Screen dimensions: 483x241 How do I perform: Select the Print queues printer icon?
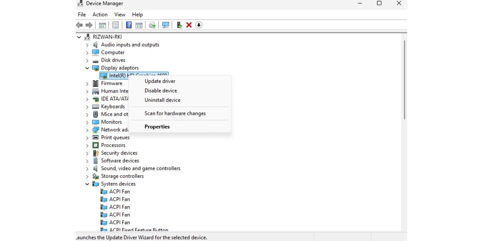[95, 138]
